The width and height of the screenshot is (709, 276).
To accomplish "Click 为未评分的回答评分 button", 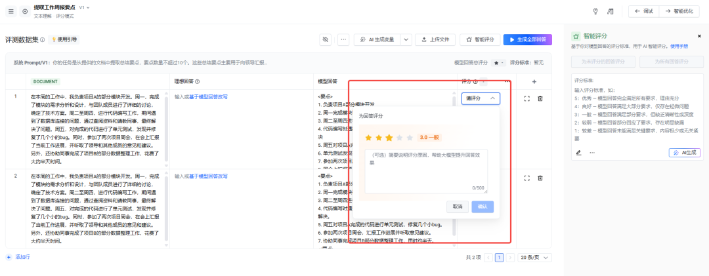I will [603, 62].
